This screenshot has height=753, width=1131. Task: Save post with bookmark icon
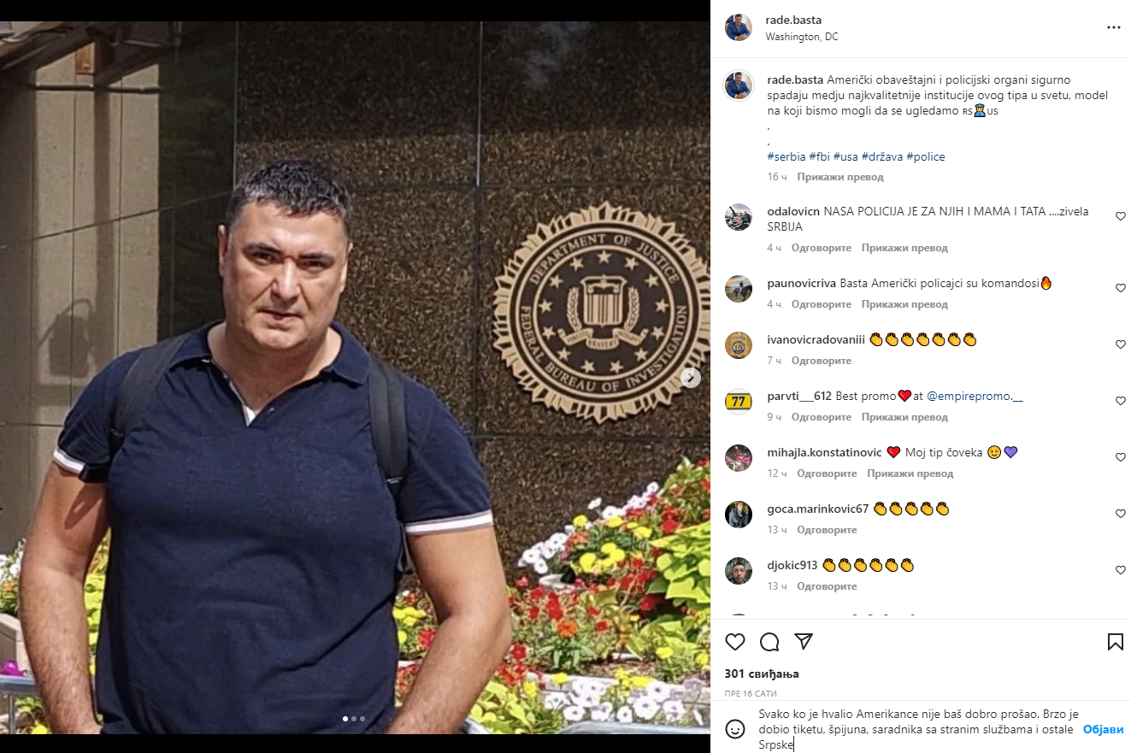point(1116,642)
